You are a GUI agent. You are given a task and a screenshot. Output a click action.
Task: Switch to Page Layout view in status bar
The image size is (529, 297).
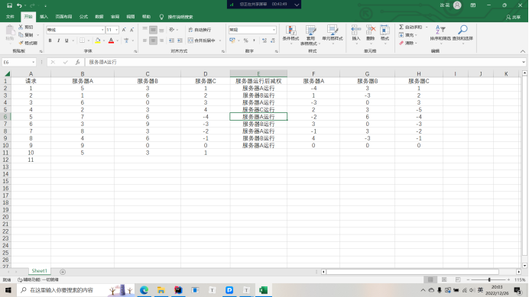[444, 279]
